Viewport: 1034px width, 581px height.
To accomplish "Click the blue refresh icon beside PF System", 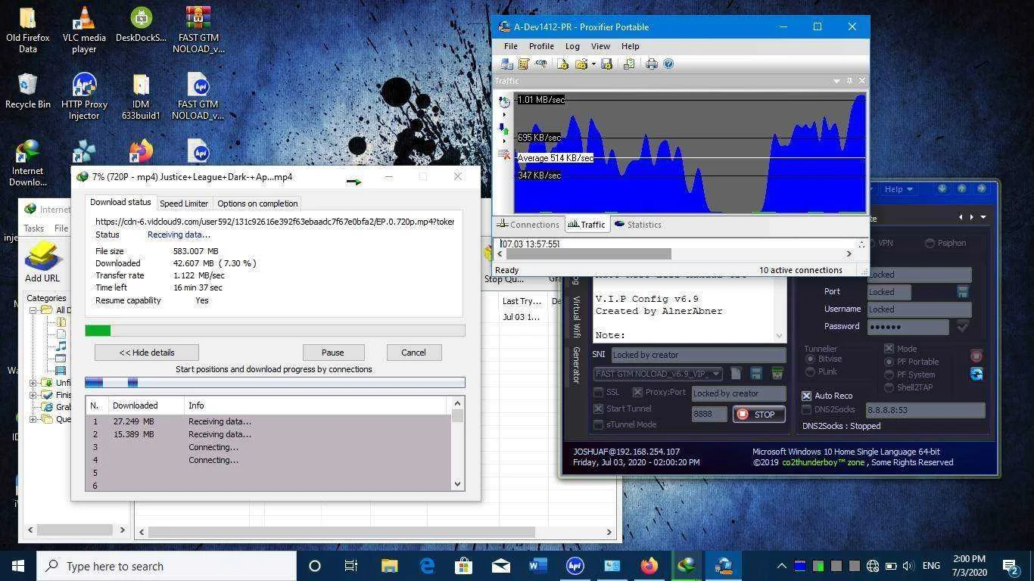I will [976, 374].
